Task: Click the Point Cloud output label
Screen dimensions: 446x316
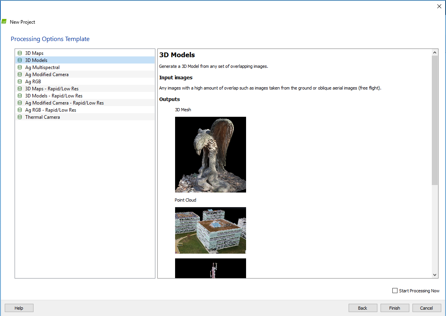Action: (x=185, y=200)
